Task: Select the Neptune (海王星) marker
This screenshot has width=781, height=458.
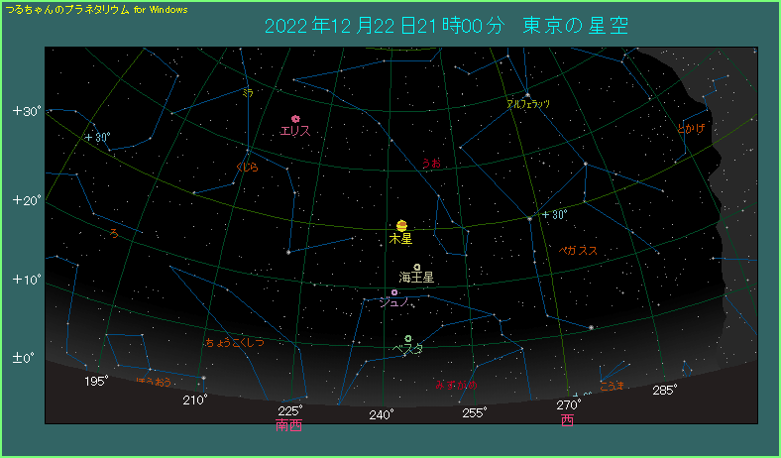Action: (x=417, y=267)
